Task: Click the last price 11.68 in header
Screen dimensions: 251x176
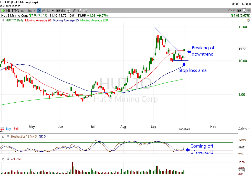Action: (x=81, y=16)
